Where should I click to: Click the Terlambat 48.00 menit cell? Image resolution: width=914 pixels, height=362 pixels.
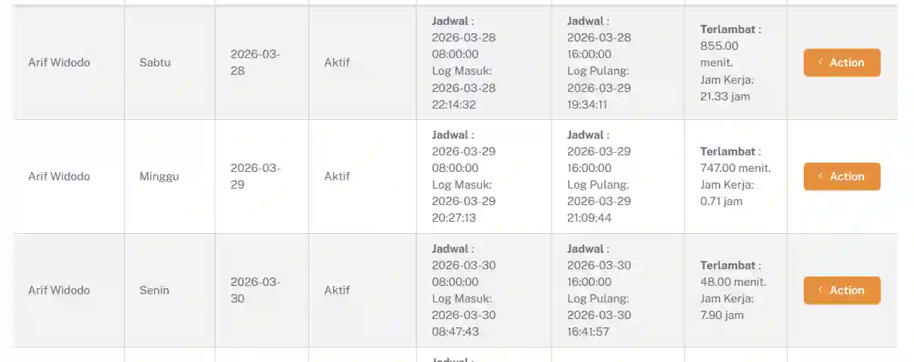click(x=733, y=282)
